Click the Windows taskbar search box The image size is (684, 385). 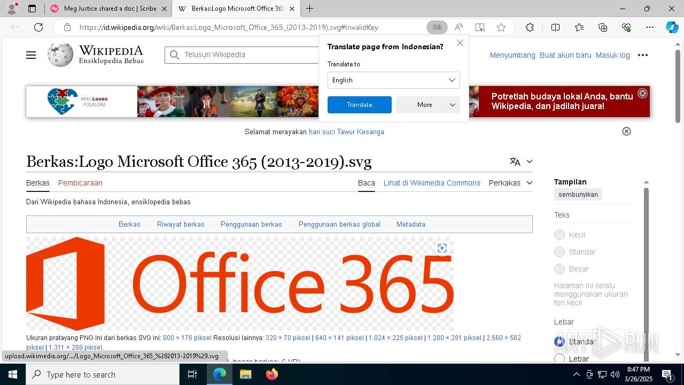103,374
